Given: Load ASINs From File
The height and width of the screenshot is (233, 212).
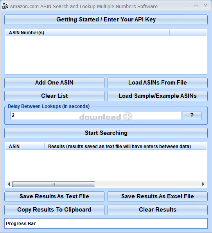Looking at the screenshot, I should click(158, 83).
